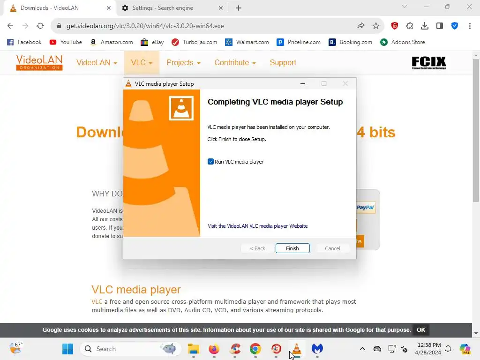480x360 pixels.
Task: Open Copilot preview icon in taskbar
Action: point(465,349)
